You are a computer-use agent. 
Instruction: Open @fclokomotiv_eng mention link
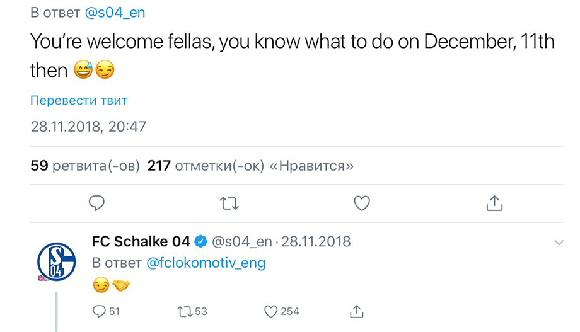tap(206, 263)
